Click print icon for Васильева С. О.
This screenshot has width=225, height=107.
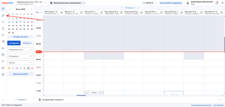click(x=61, y=13)
